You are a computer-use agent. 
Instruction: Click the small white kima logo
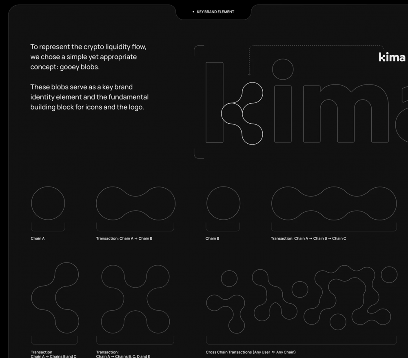coord(392,57)
